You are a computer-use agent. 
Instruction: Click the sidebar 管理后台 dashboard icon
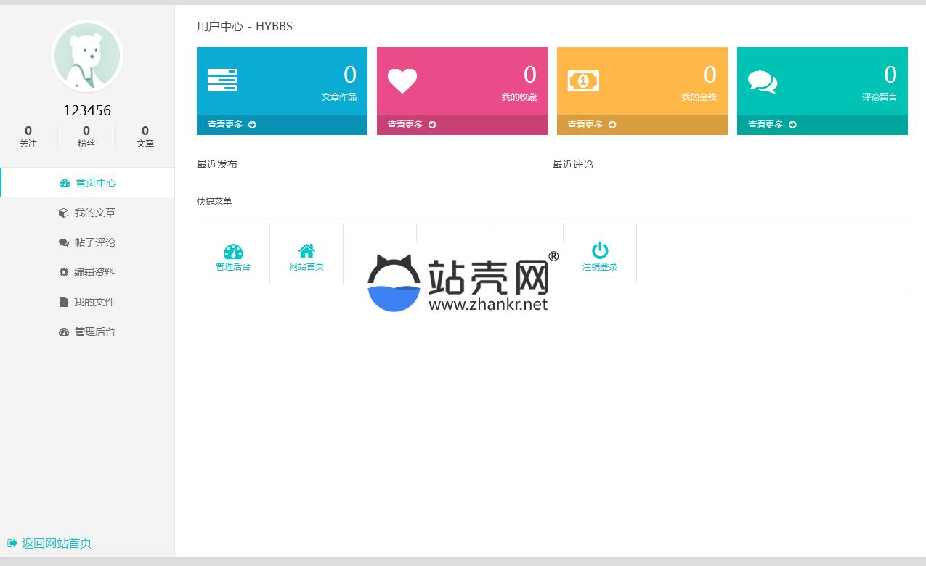64,332
